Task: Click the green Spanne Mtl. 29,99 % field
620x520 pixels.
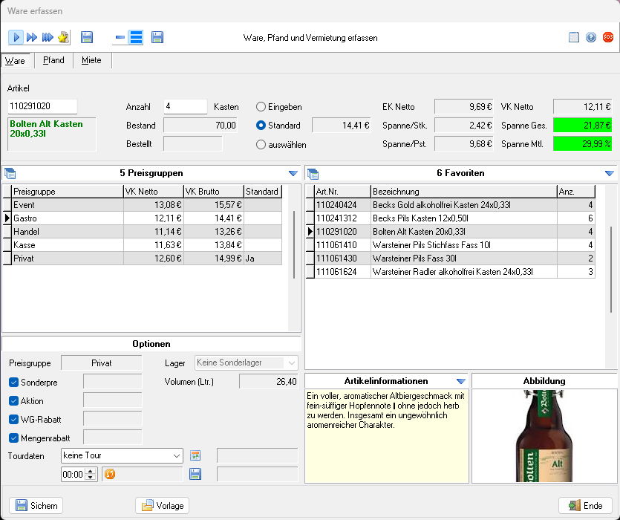Action: 582,144
